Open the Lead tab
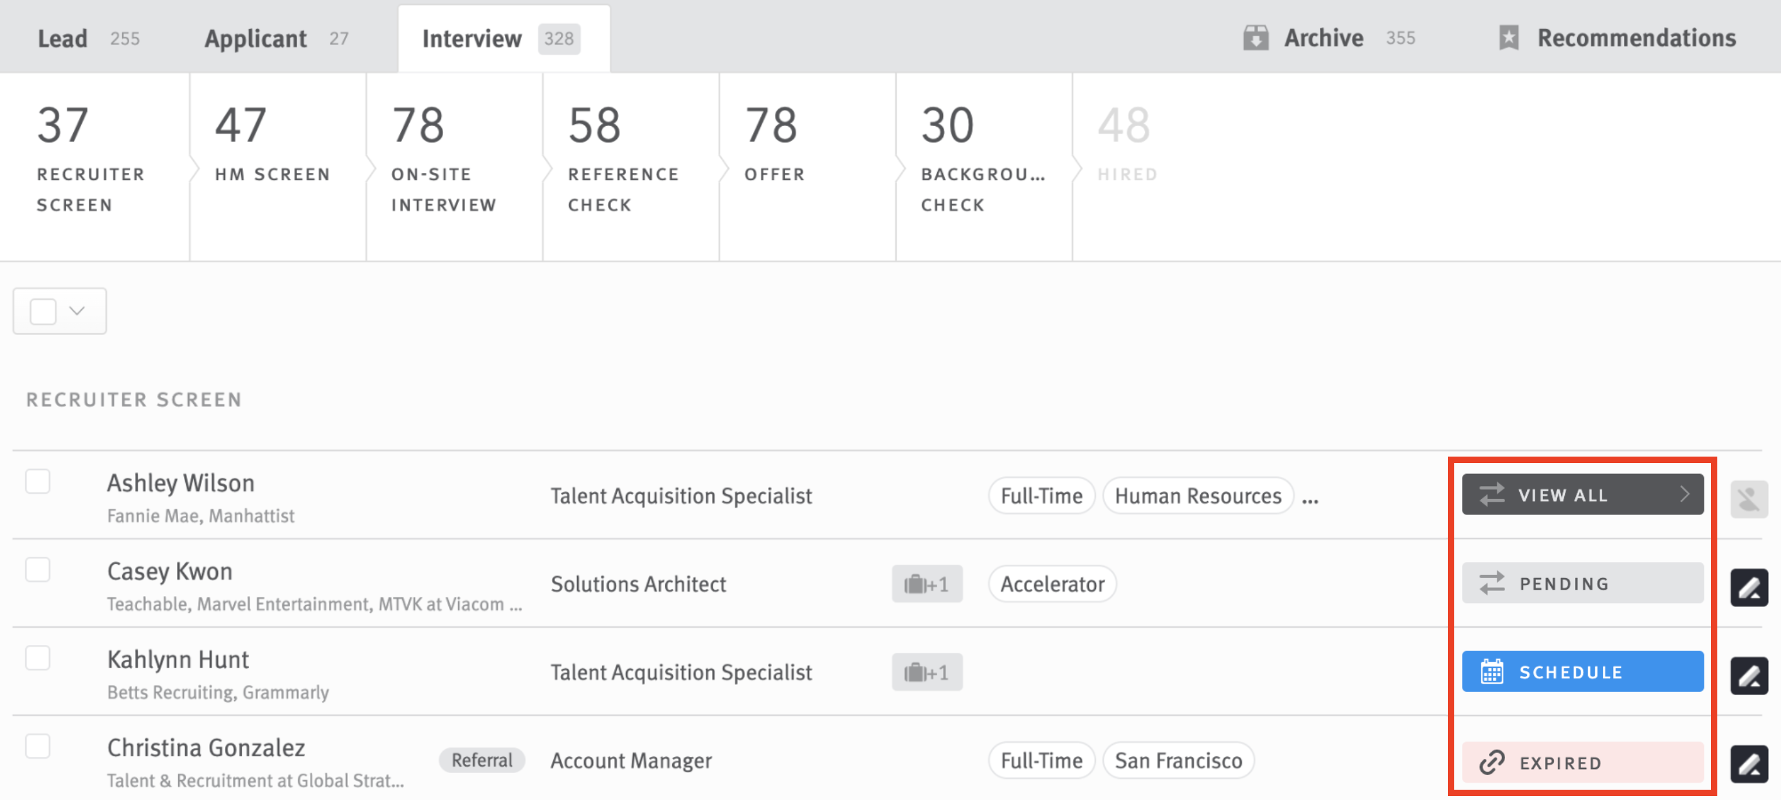 (63, 38)
